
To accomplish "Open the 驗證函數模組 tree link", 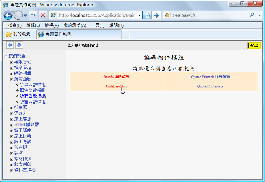I will click(33, 102).
